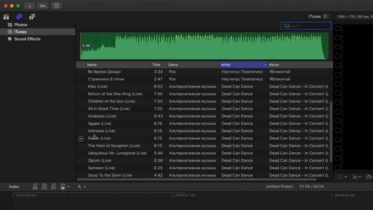The width and height of the screenshot is (373, 210).
Task: Open the Titles and Generators sidebar icon
Action: click(32, 17)
